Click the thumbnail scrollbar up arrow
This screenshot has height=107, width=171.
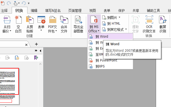tap(40, 64)
